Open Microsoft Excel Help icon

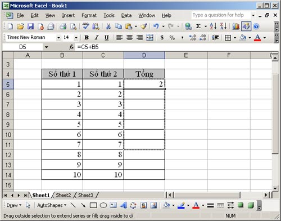(256, 26)
